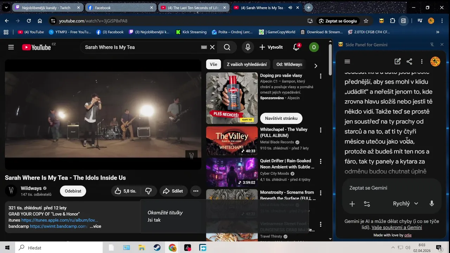Viewport: 450px width, 253px height.
Task: Like the video with thumbs up
Action: [126, 191]
